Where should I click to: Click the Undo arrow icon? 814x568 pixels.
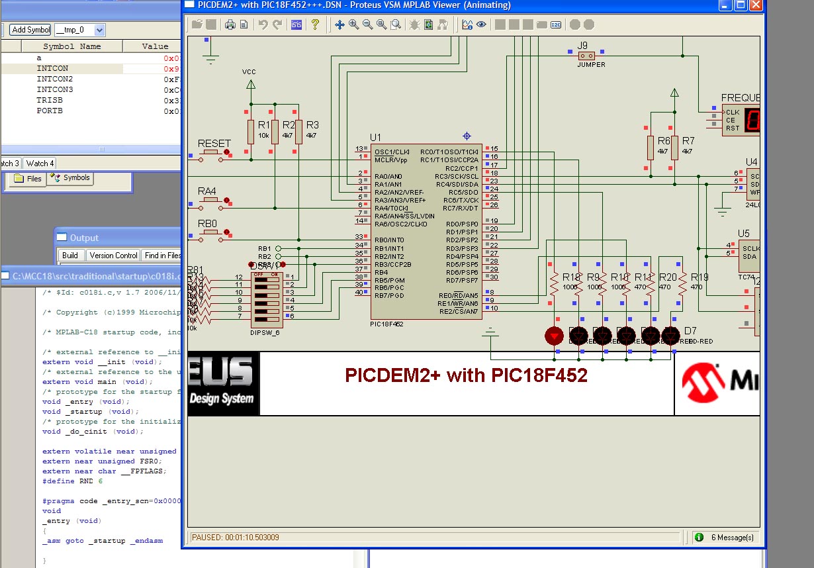tap(263, 24)
